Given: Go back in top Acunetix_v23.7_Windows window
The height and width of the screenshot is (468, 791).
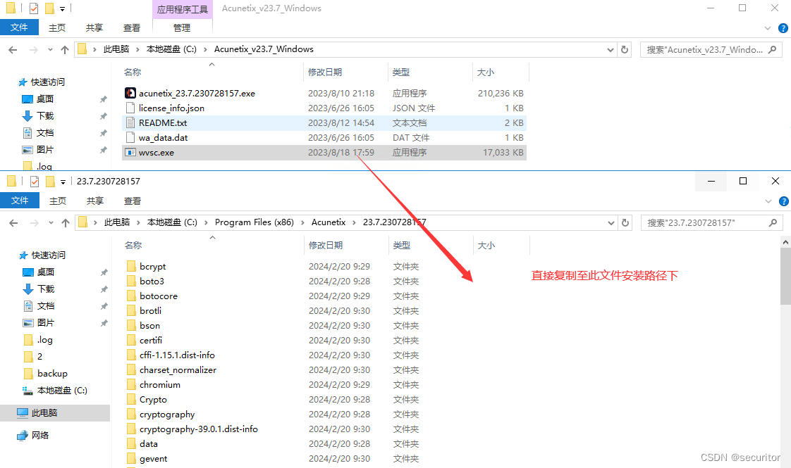Looking at the screenshot, I should point(13,50).
